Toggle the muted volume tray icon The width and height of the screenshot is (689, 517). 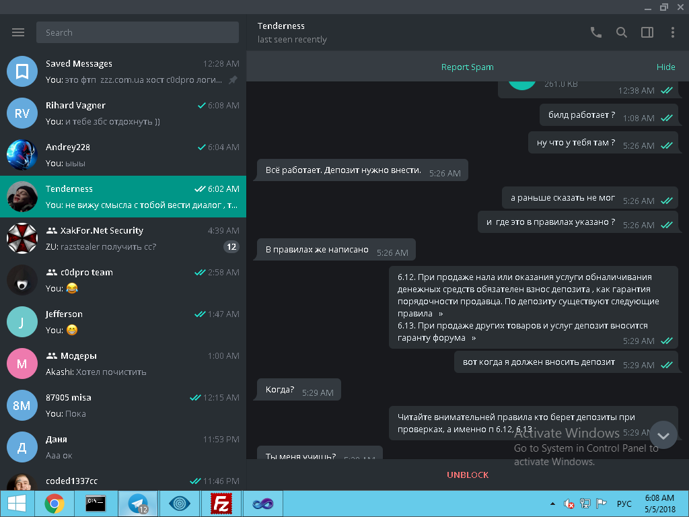tap(569, 504)
